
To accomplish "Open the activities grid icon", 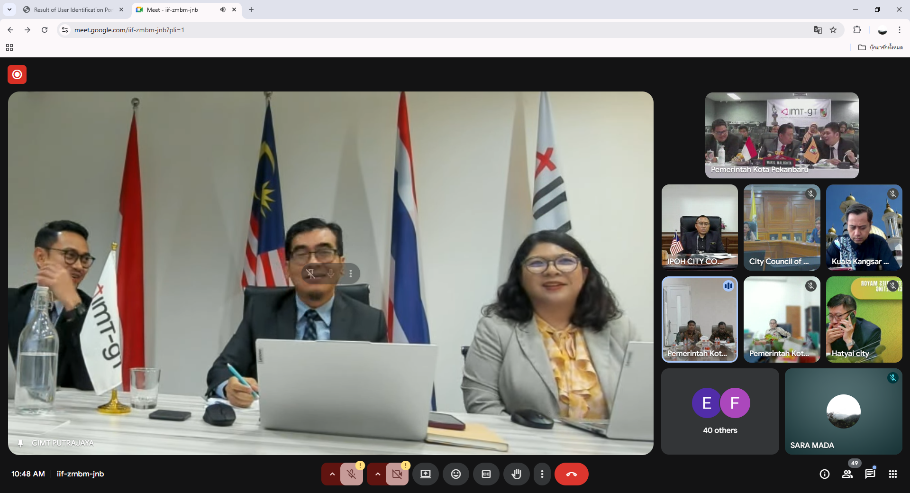I will coord(892,474).
